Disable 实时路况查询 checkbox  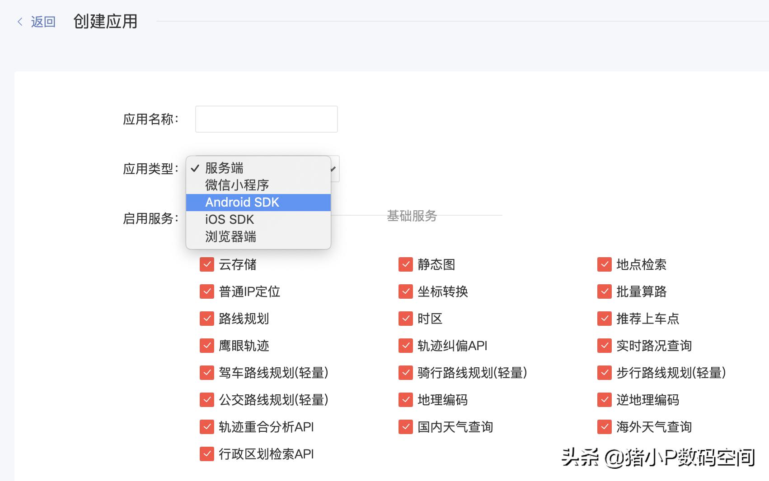[x=605, y=346]
